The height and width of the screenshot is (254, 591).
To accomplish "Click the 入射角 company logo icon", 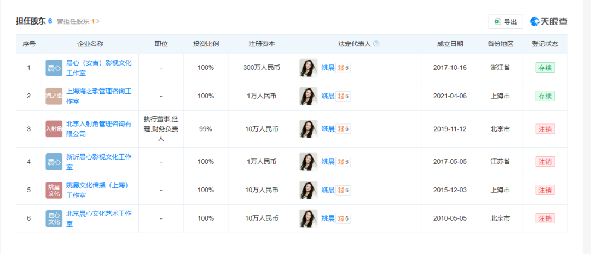I will tap(54, 129).
